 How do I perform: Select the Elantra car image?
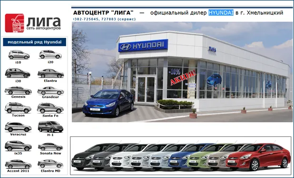click(50, 73)
